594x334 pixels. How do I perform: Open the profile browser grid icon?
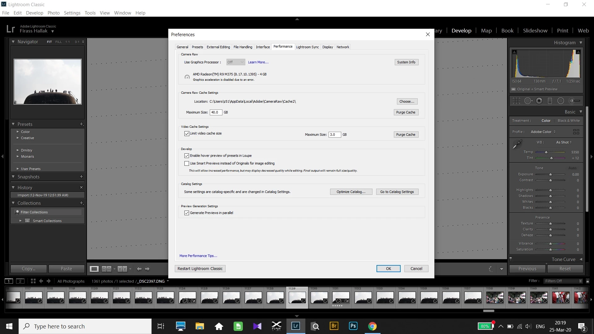click(x=576, y=132)
